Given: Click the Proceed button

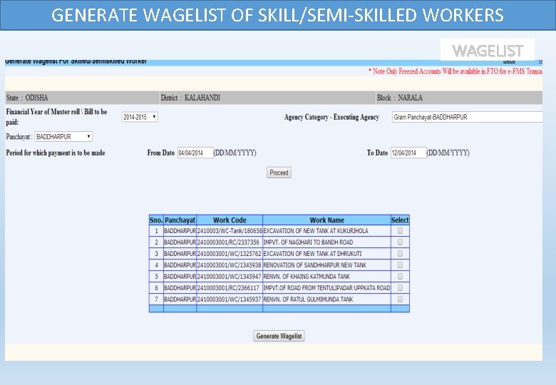Looking at the screenshot, I should click(279, 173).
